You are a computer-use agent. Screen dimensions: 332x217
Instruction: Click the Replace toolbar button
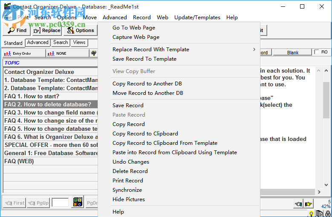pyautogui.click(x=47, y=30)
